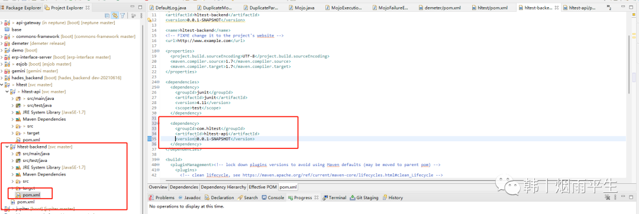Remove all finished operations in Progress view

pos(607,197)
